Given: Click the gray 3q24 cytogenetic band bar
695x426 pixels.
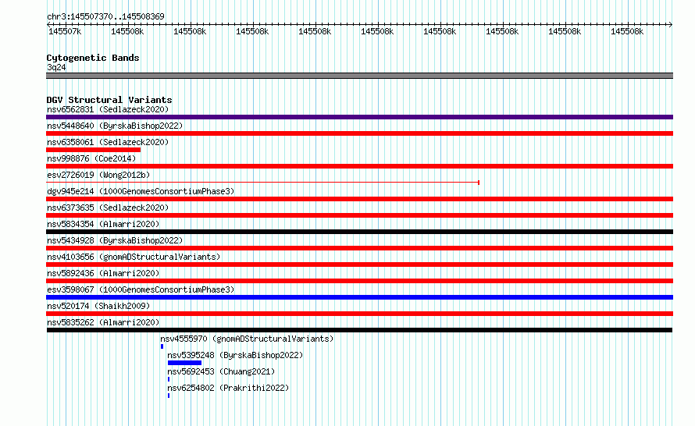Looking at the screenshot, I should coord(359,76).
